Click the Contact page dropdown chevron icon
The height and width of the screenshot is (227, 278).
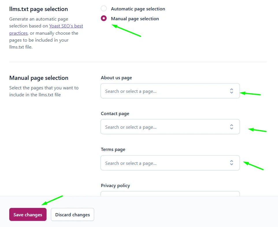point(231,126)
